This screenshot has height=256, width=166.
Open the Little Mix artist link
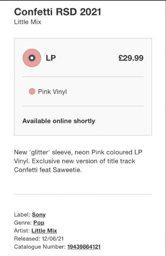44,231
